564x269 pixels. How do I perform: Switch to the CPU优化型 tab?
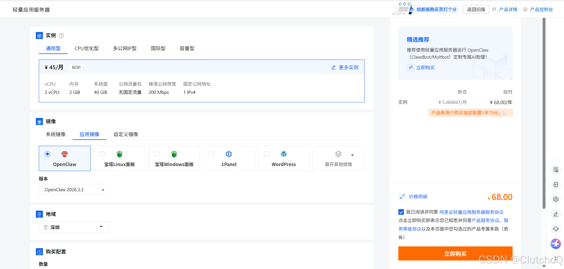click(x=87, y=48)
